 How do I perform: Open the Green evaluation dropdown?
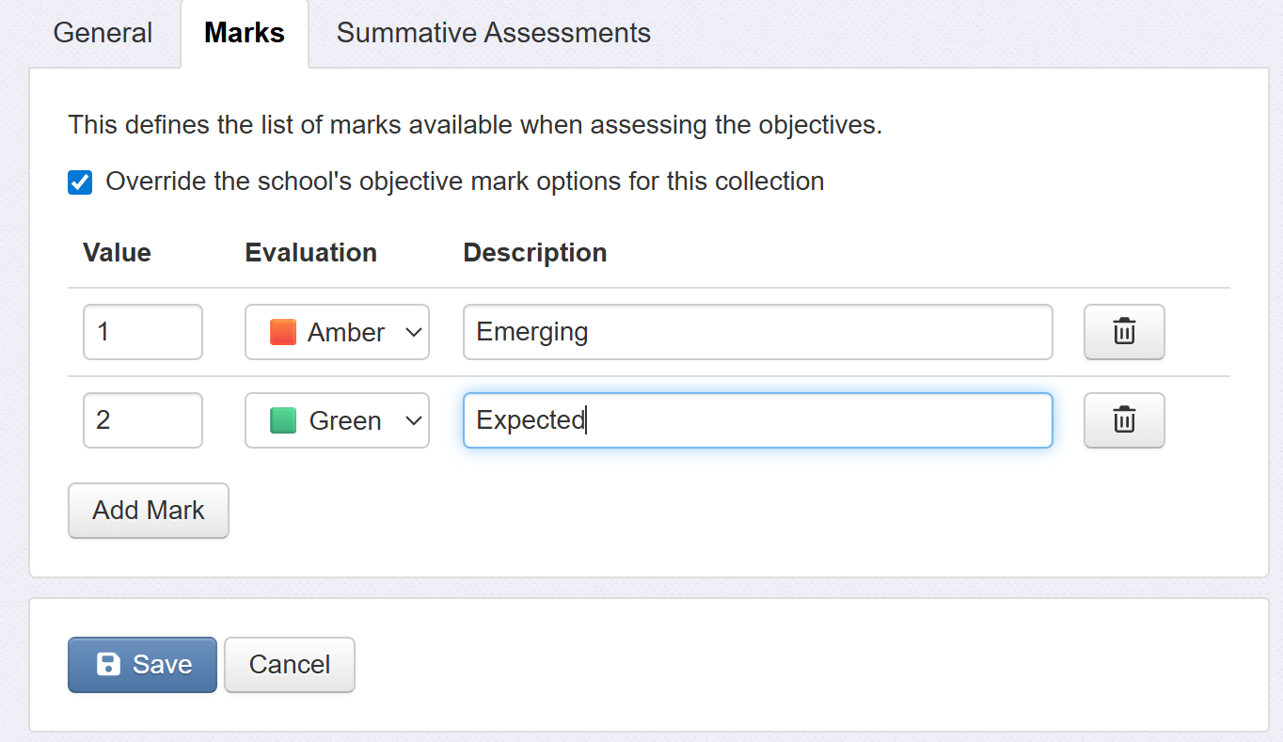click(337, 420)
